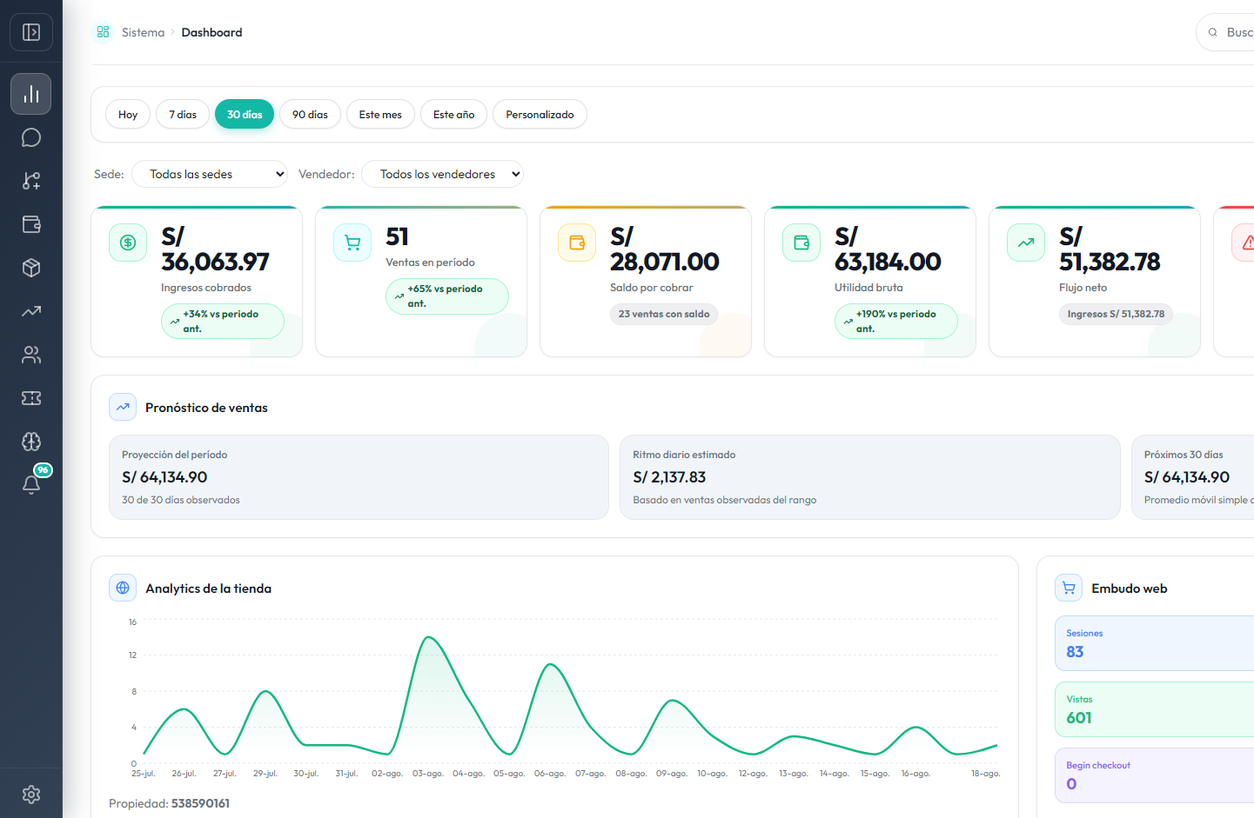Click the wallet icon on Saldo por cobrar card
The width and height of the screenshot is (1254, 818).
click(577, 243)
